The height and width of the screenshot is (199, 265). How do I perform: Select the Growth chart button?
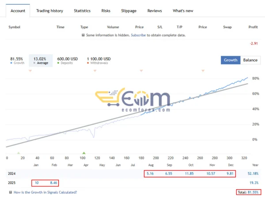click(x=231, y=60)
